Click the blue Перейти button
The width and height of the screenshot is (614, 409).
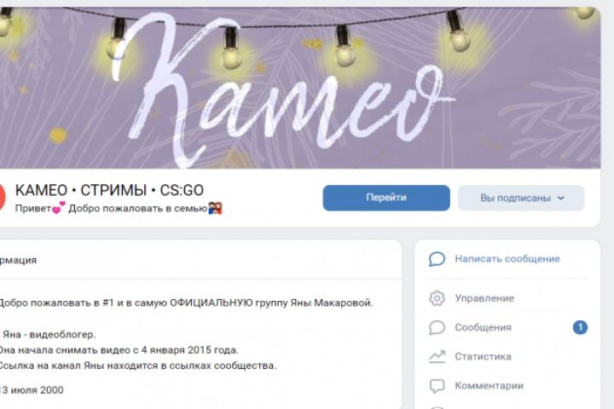coord(386,198)
